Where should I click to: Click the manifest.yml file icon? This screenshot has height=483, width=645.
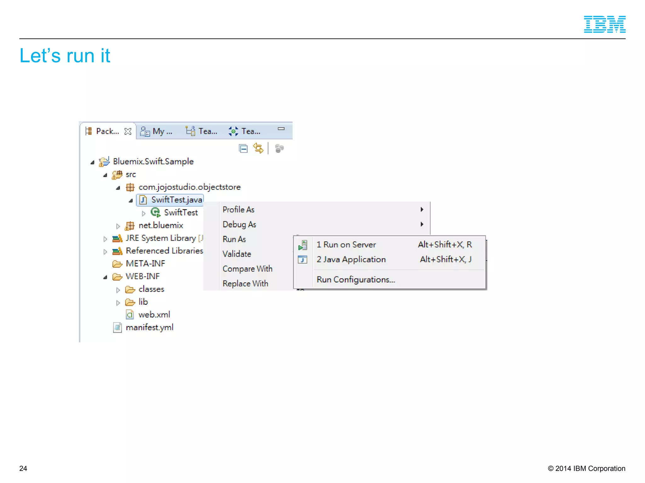(117, 327)
